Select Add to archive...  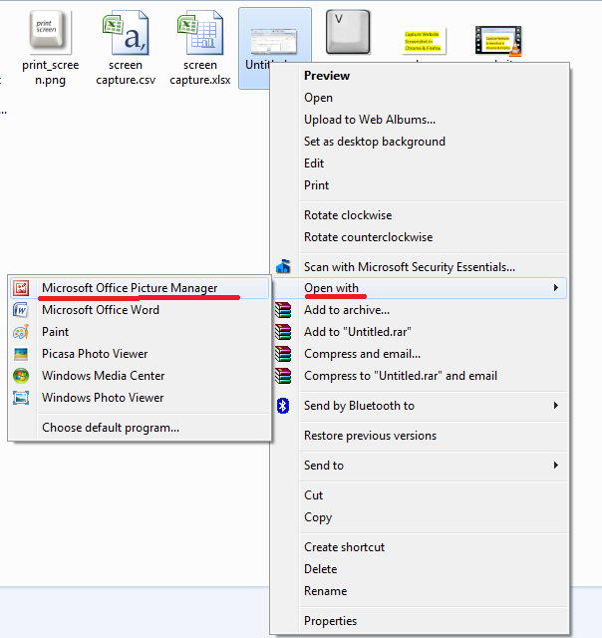point(421,310)
